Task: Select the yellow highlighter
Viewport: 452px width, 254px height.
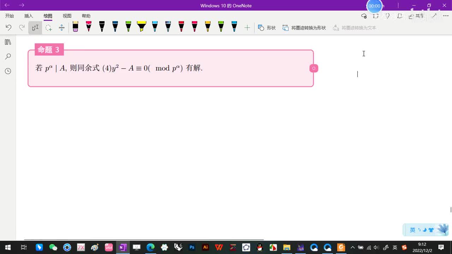Action: (142, 27)
